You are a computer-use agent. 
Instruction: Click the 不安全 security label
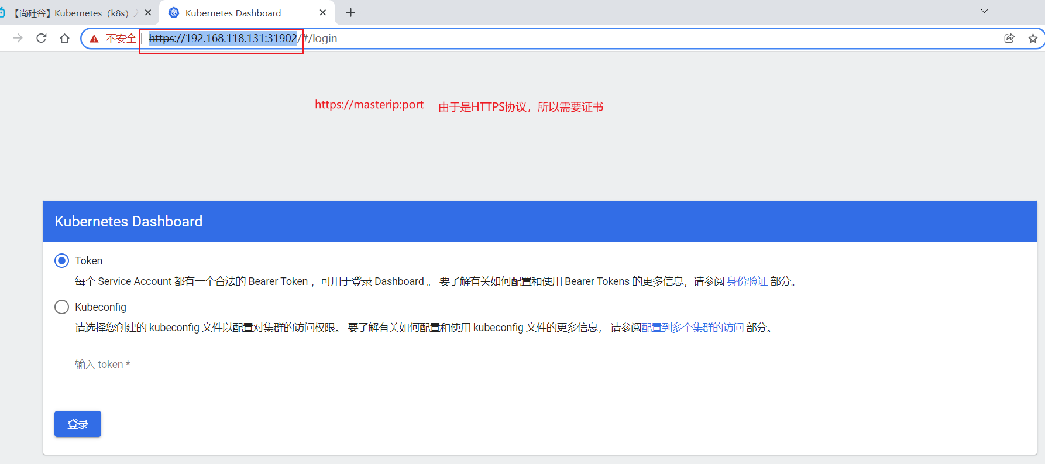121,39
